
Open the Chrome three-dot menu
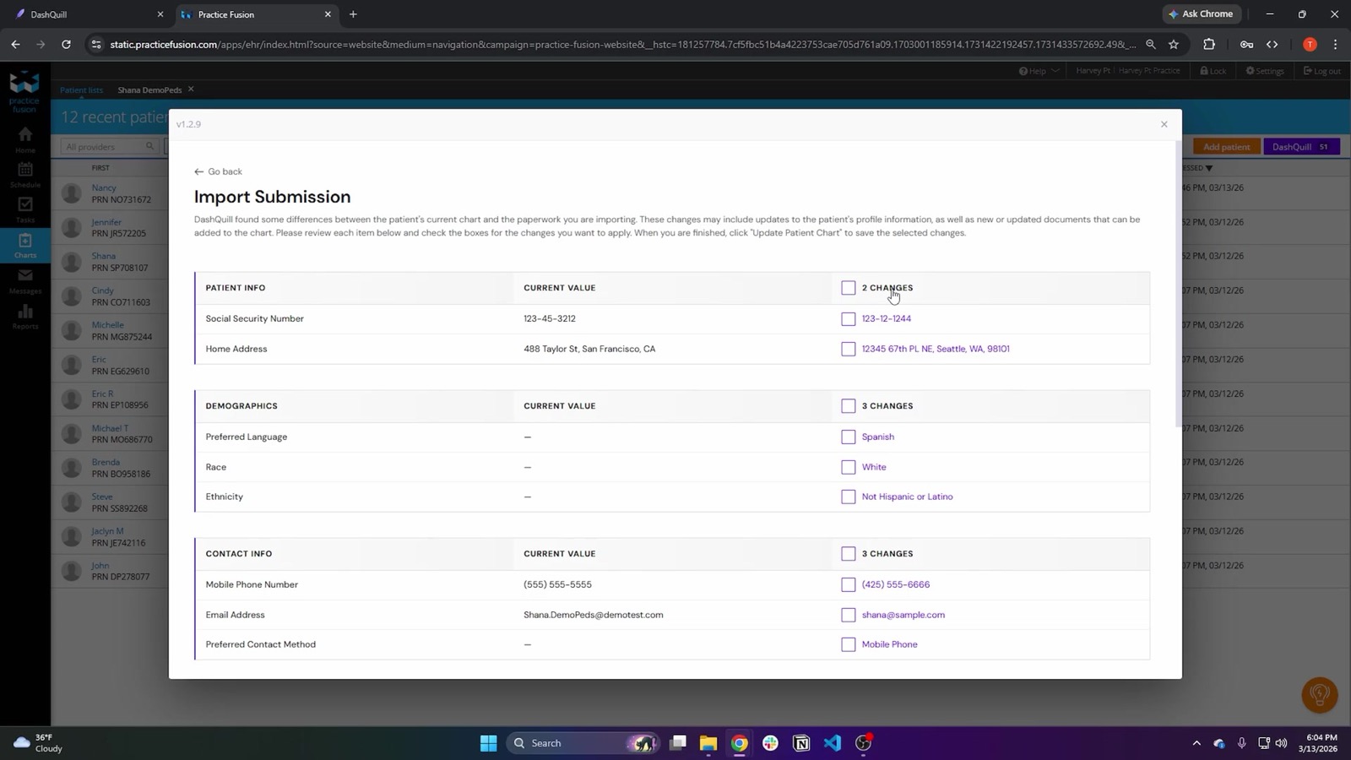1335,44
